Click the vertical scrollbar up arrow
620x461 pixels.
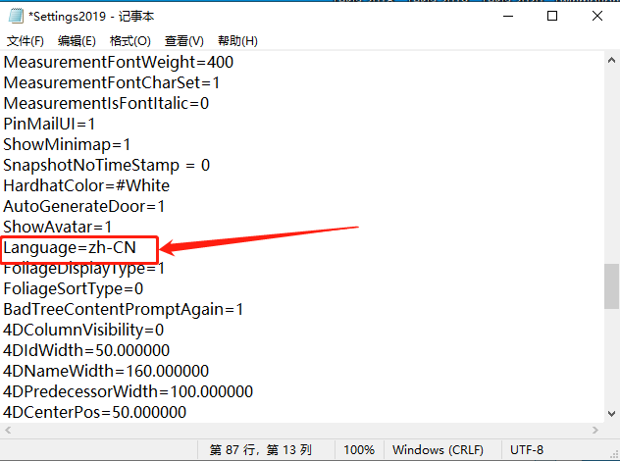point(611,60)
